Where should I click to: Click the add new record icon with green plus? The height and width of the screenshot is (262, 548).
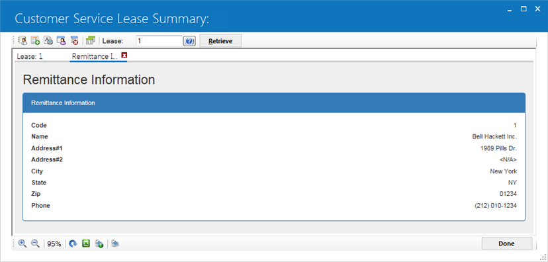[x=35, y=40]
